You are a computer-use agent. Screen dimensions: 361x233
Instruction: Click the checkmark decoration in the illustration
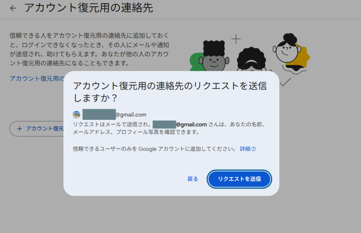coord(285,82)
